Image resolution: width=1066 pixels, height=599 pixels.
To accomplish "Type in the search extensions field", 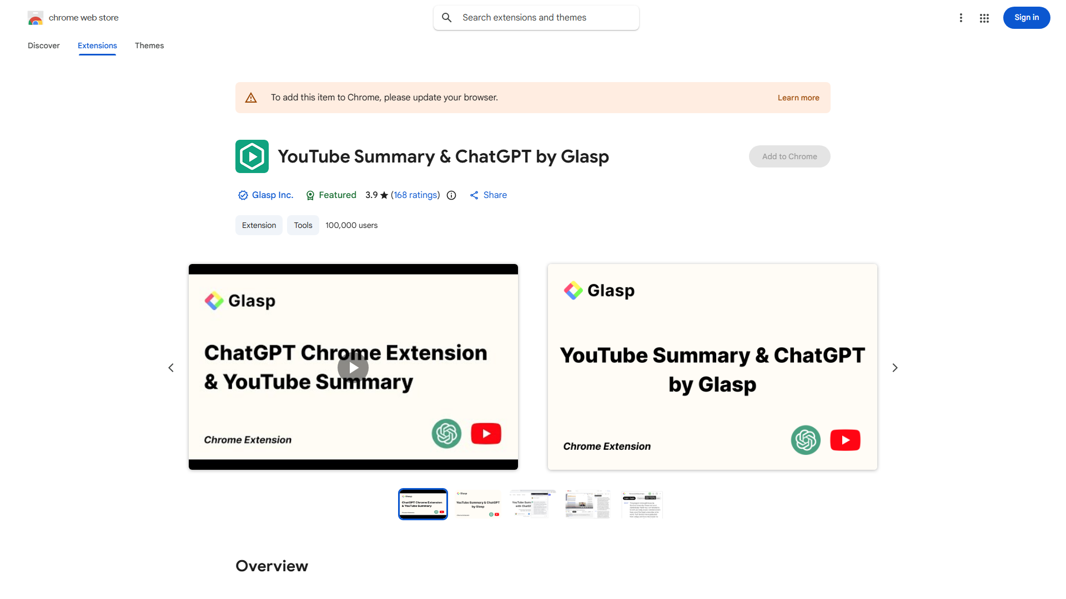I will (x=533, y=17).
